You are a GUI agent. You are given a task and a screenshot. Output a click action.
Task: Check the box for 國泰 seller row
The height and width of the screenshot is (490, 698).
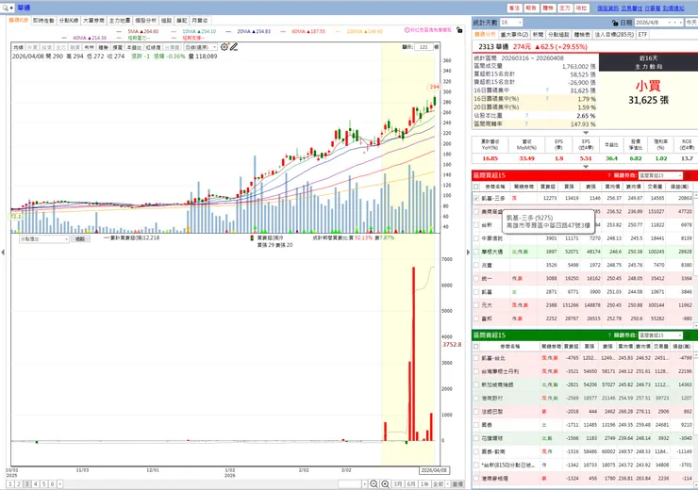(476, 425)
